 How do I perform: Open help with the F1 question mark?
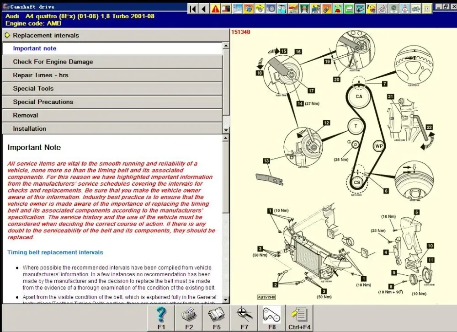click(160, 317)
